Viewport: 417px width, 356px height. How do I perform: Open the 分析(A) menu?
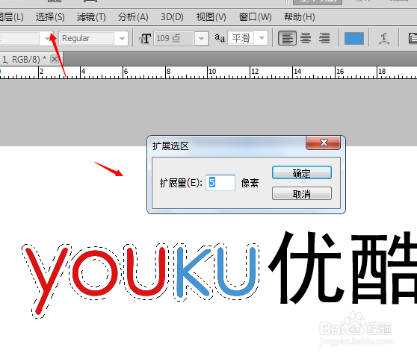133,17
